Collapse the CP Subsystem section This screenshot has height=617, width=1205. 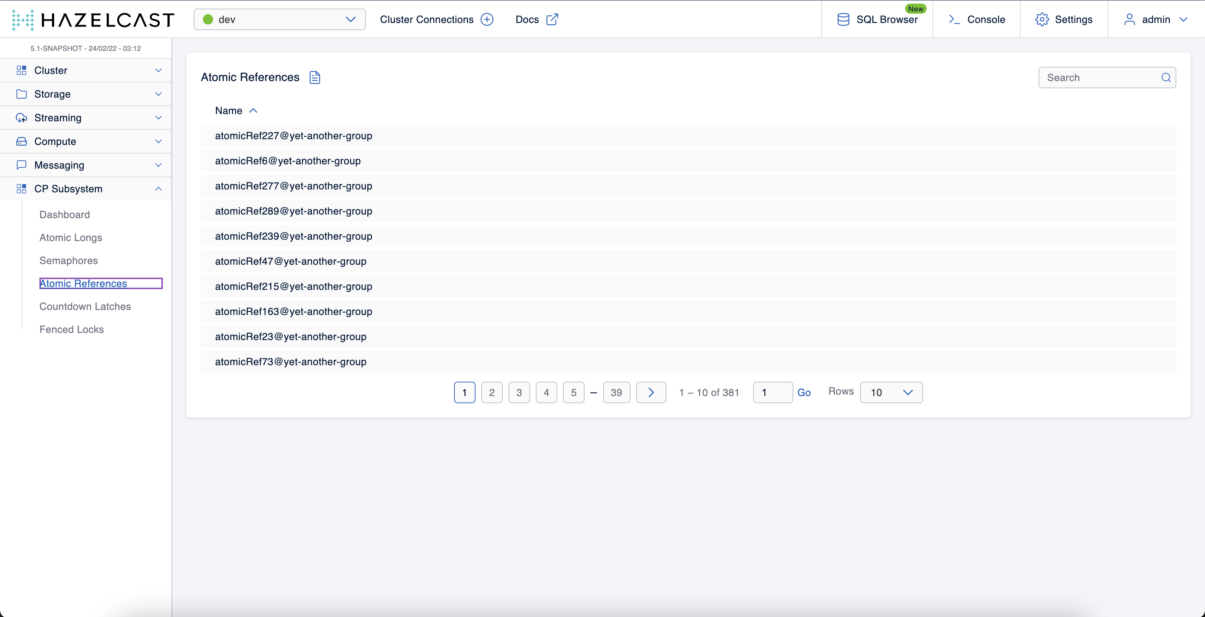[x=158, y=189]
